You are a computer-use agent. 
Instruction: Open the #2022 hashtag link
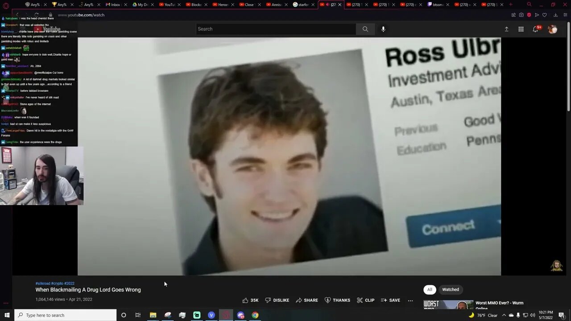click(x=69, y=284)
